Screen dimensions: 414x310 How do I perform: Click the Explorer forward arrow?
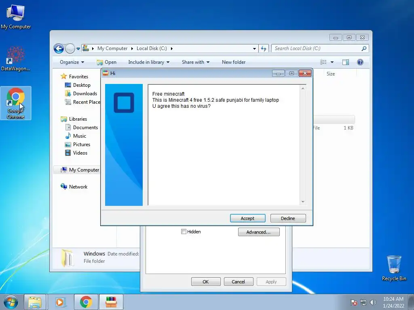pos(70,48)
